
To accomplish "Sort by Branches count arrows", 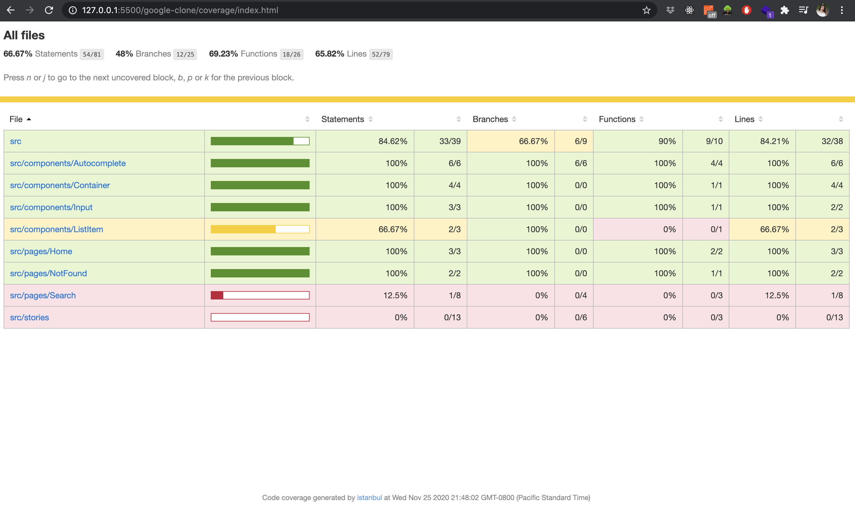I will coord(585,119).
